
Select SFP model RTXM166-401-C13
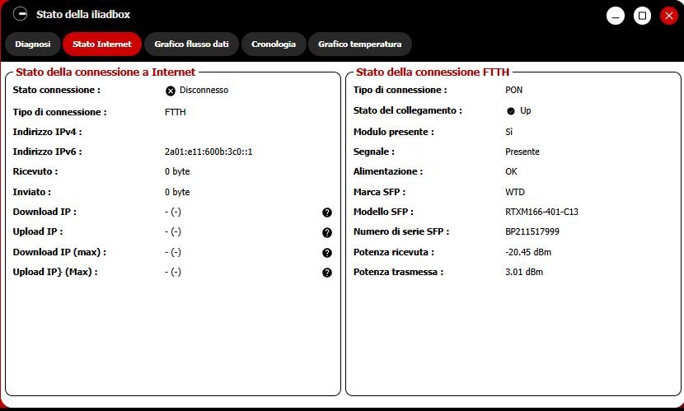tap(541, 212)
